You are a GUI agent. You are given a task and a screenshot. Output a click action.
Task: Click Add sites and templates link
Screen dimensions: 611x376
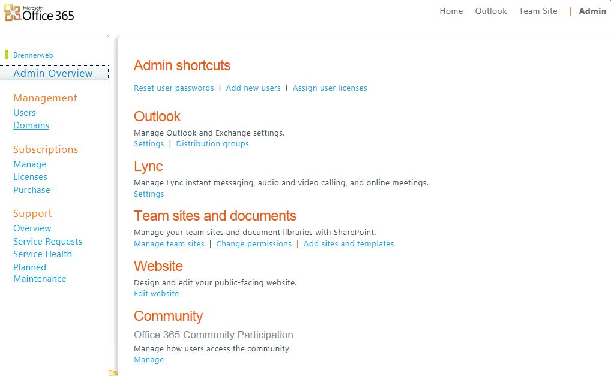tap(349, 243)
